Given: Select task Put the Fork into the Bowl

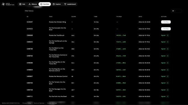Looking at the screenshot, I should [x=58, y=96].
